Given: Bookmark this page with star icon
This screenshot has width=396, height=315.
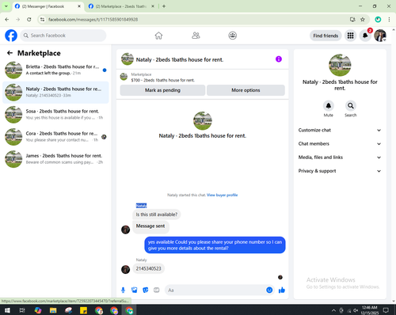Looking at the screenshot, I should (363, 20).
